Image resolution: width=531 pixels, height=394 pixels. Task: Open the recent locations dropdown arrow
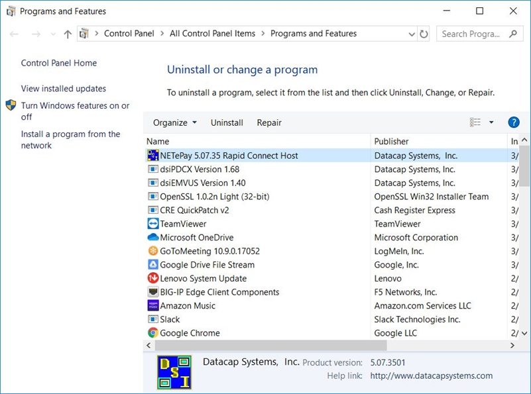click(x=53, y=34)
